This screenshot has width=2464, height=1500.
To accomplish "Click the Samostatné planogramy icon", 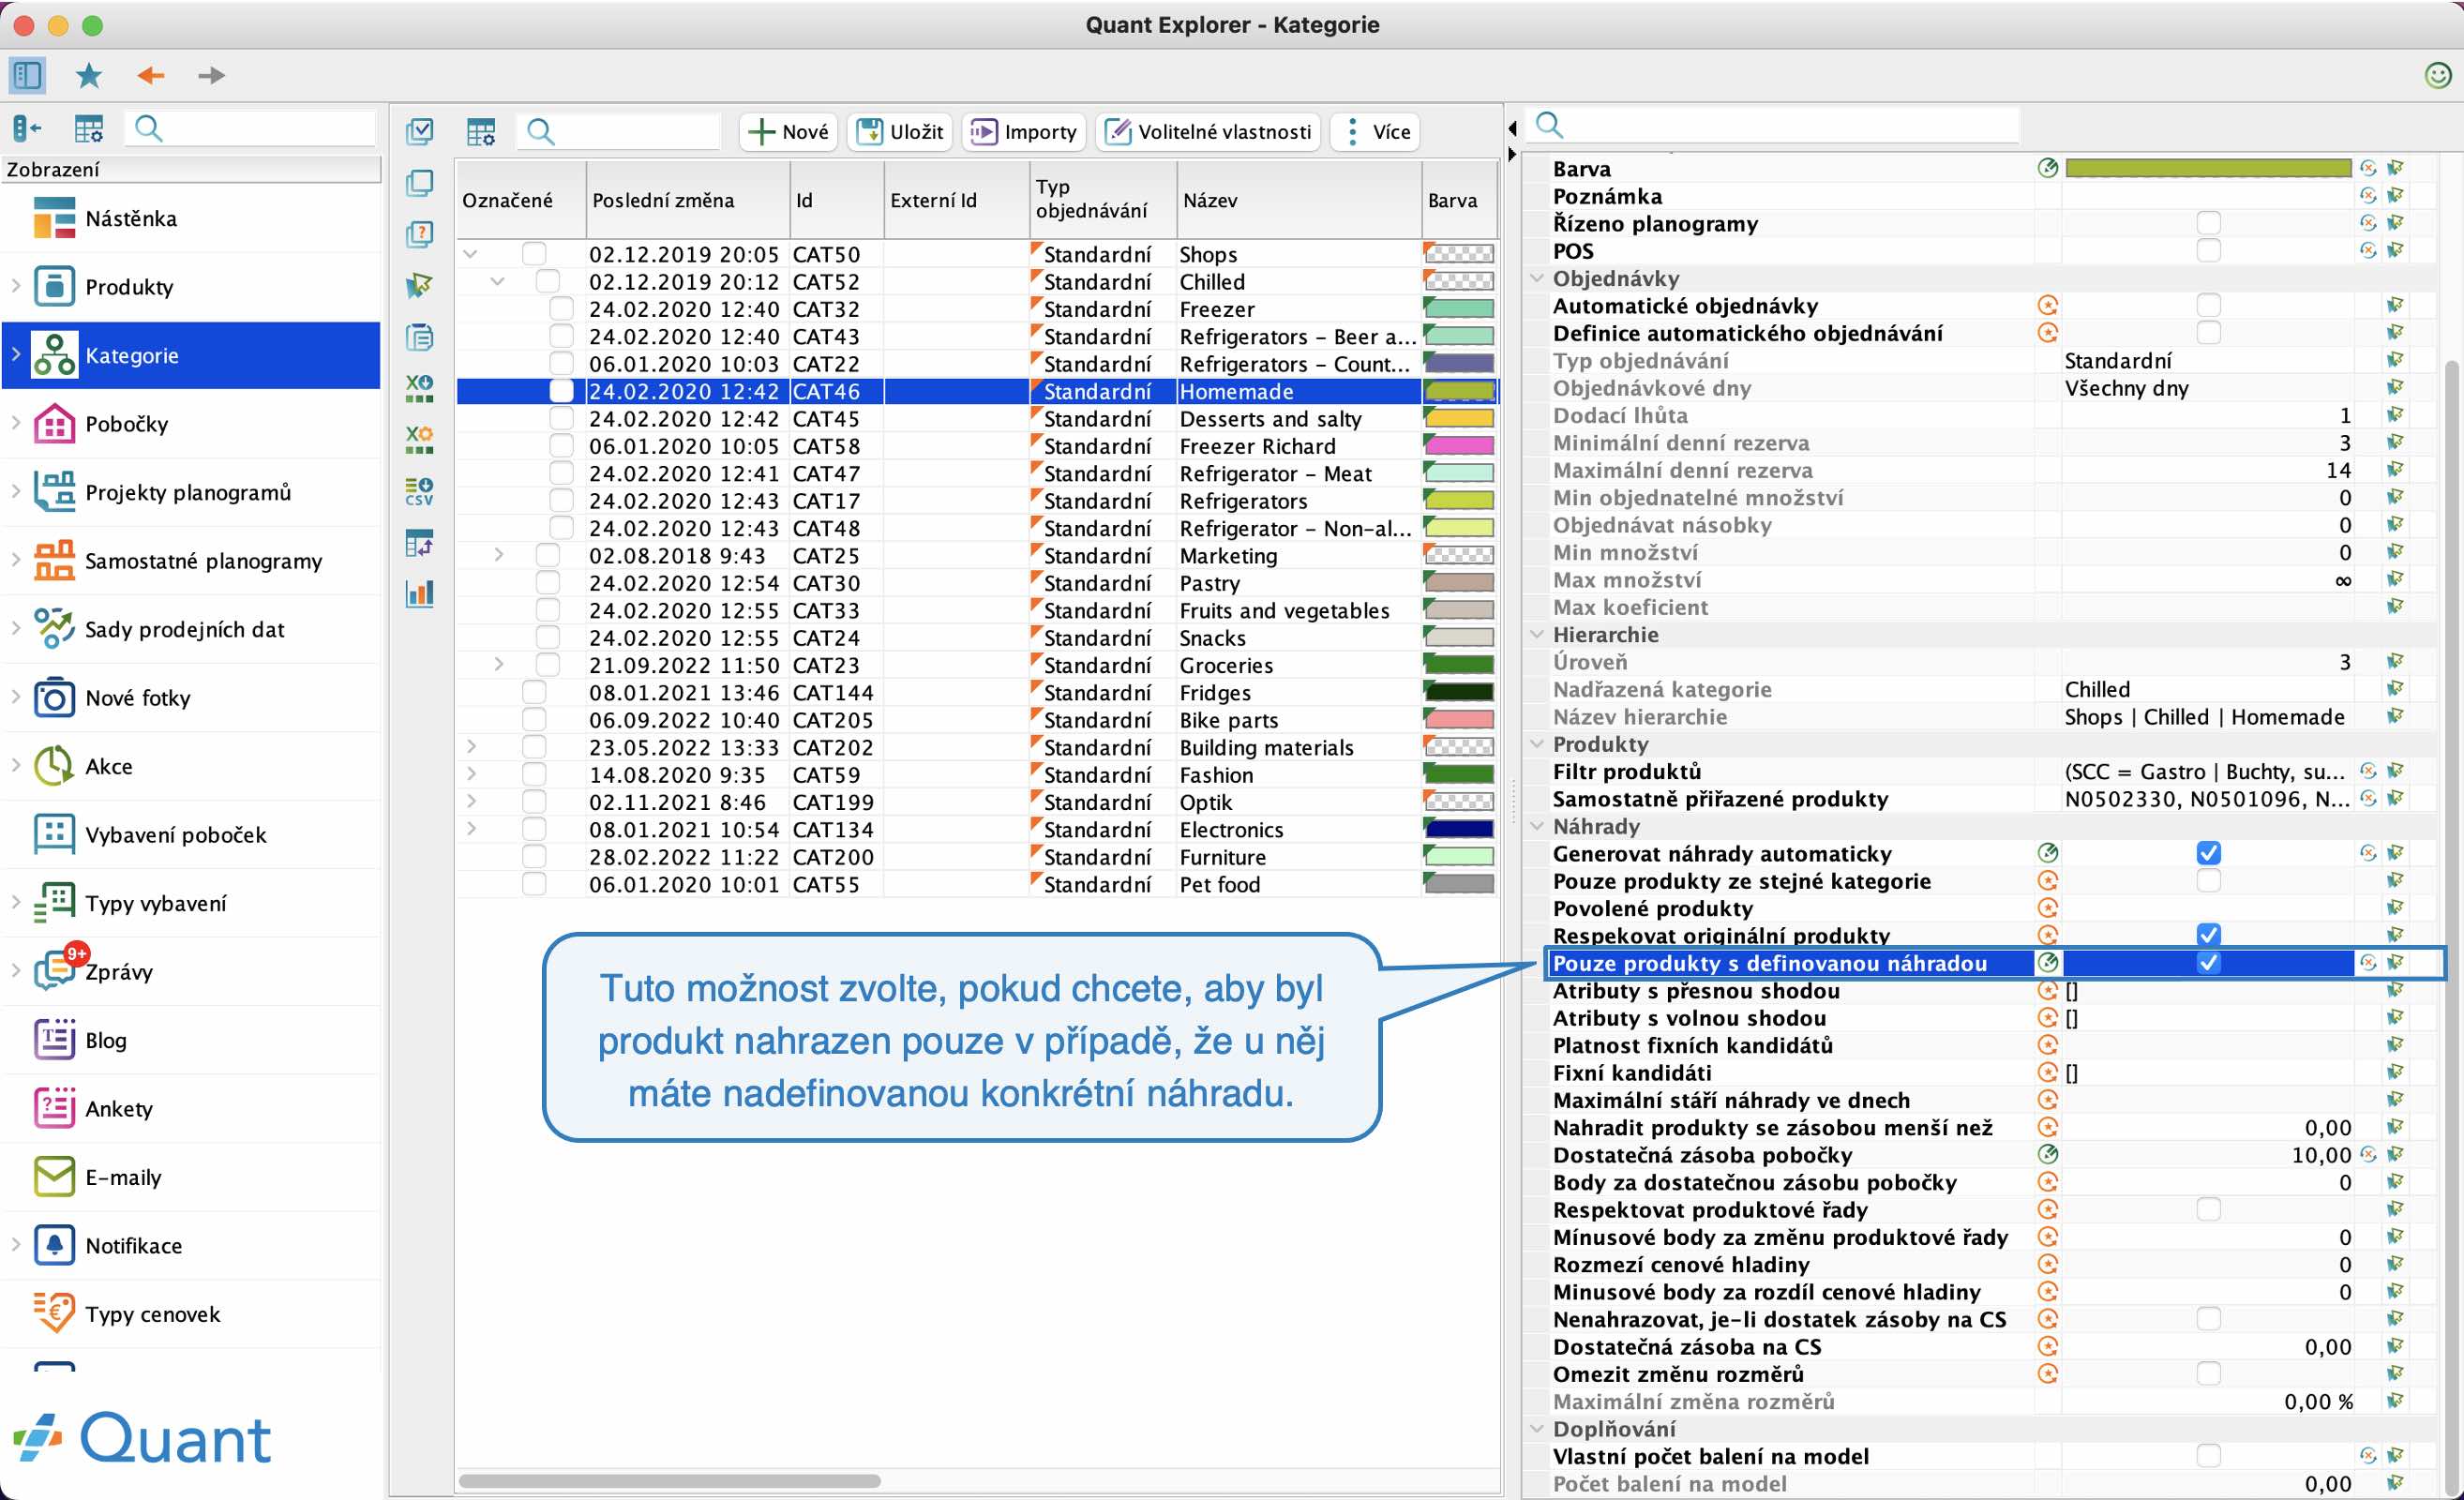I will (x=54, y=561).
